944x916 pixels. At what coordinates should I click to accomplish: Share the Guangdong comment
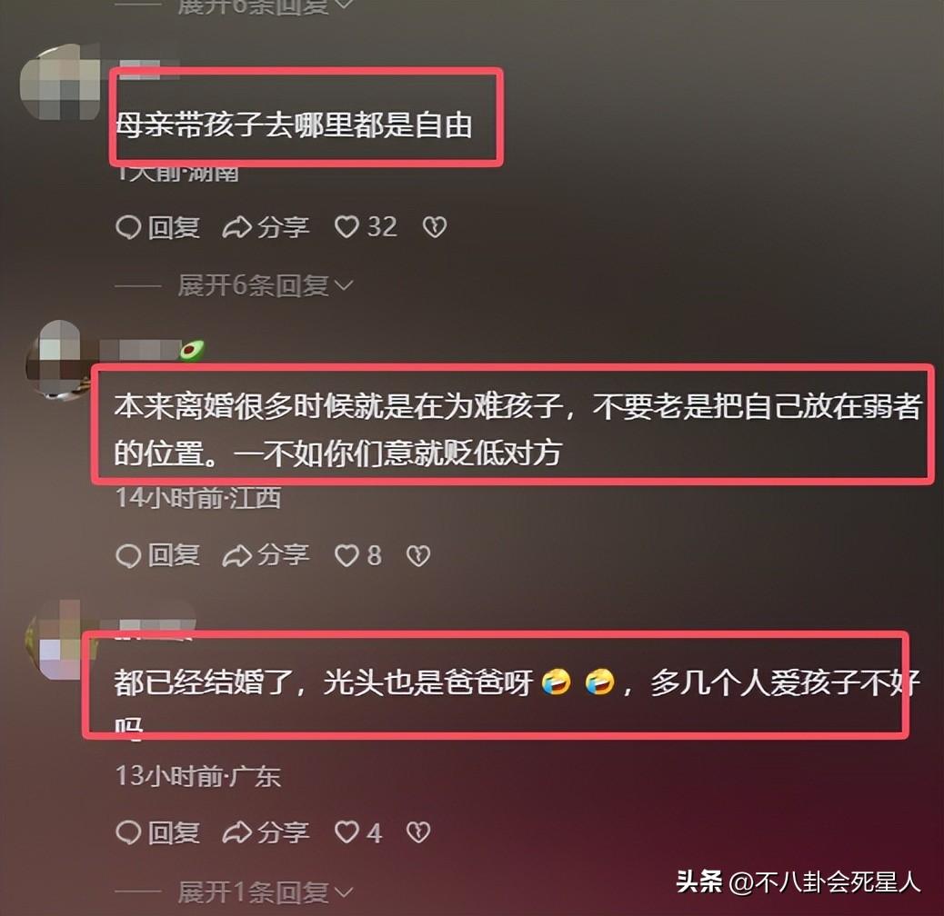point(266,832)
